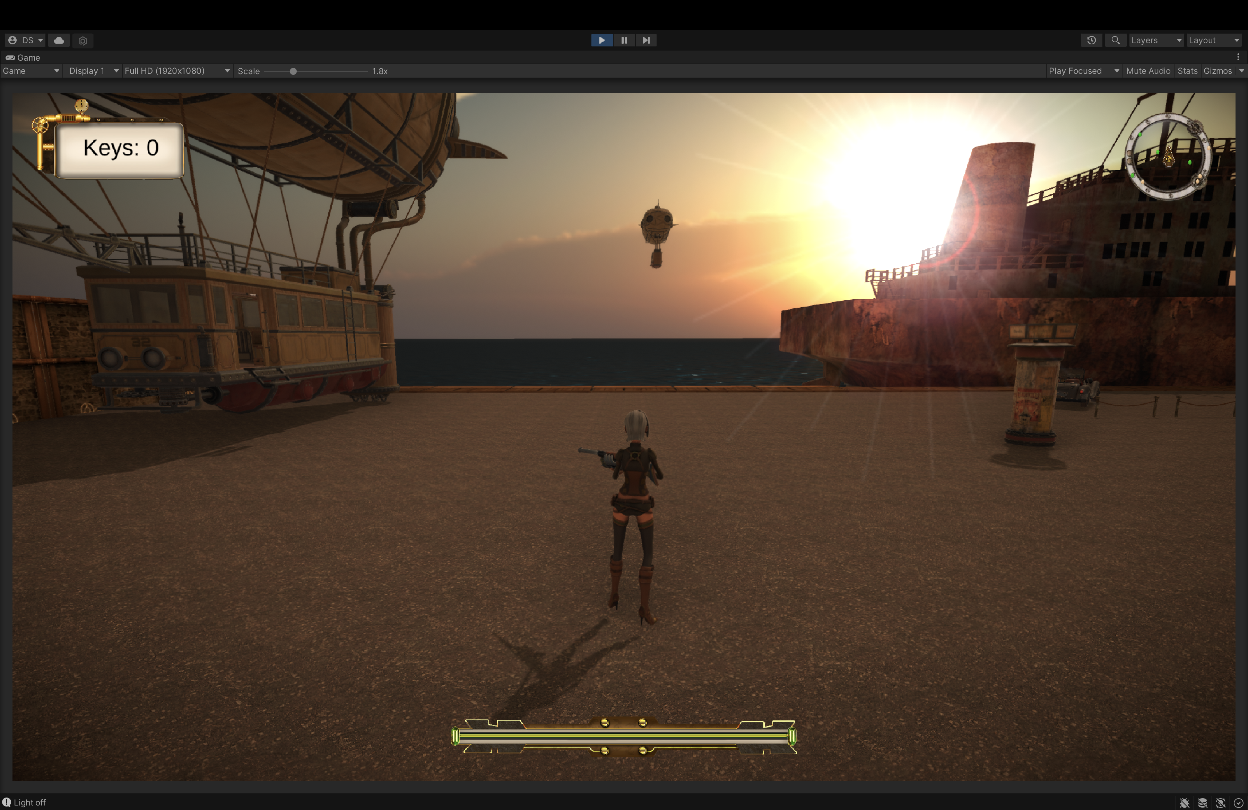Screen dimensions: 1248x810
Task: Click the Play button in toolbar
Action: pos(601,40)
